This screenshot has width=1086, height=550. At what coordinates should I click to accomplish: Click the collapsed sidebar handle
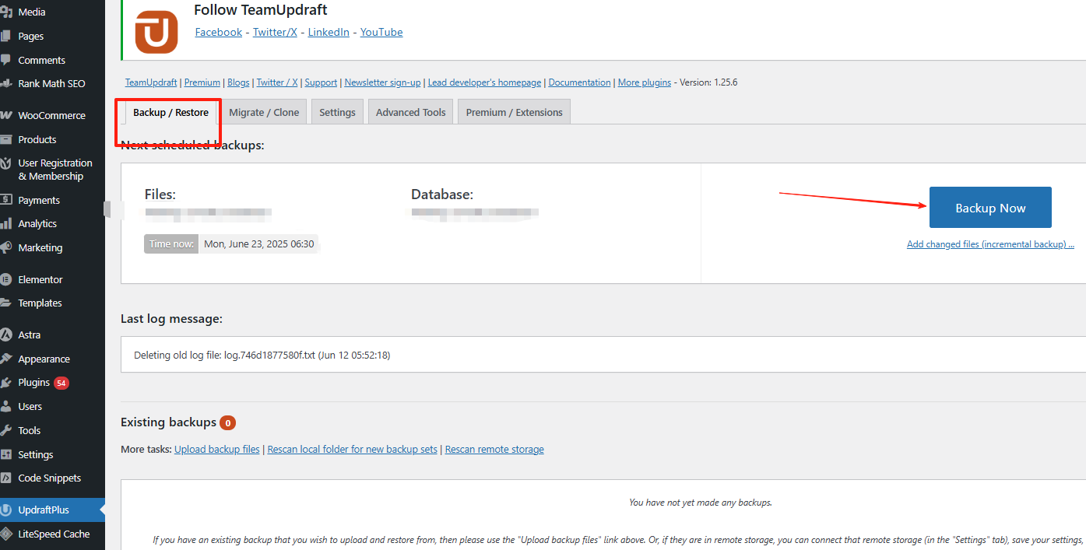point(107,208)
